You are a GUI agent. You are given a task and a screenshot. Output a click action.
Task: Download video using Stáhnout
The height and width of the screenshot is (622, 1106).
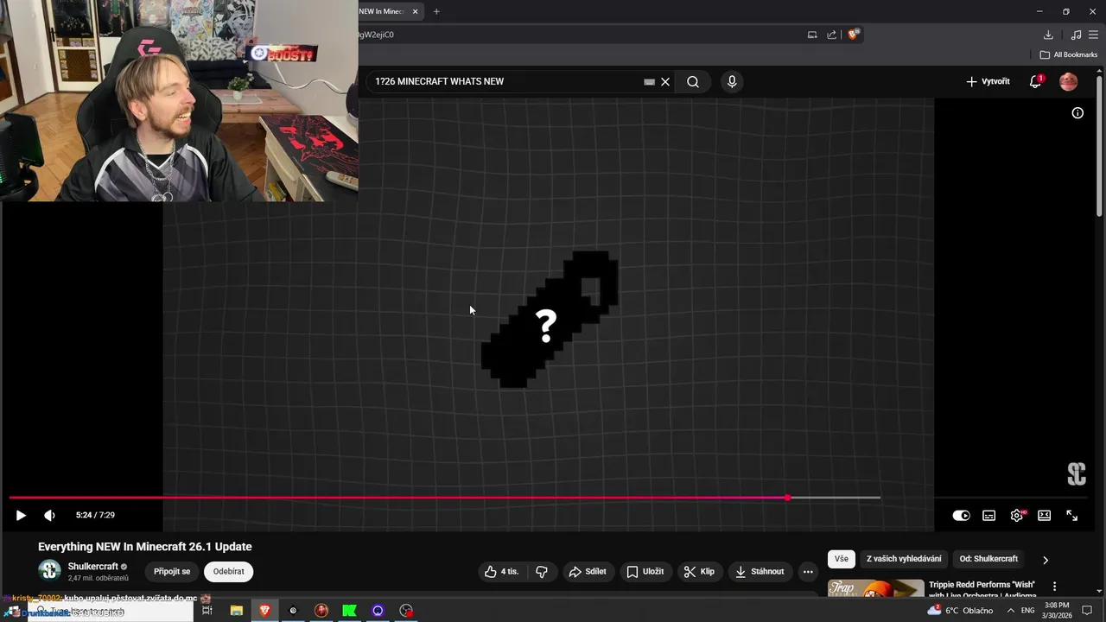pos(760,572)
